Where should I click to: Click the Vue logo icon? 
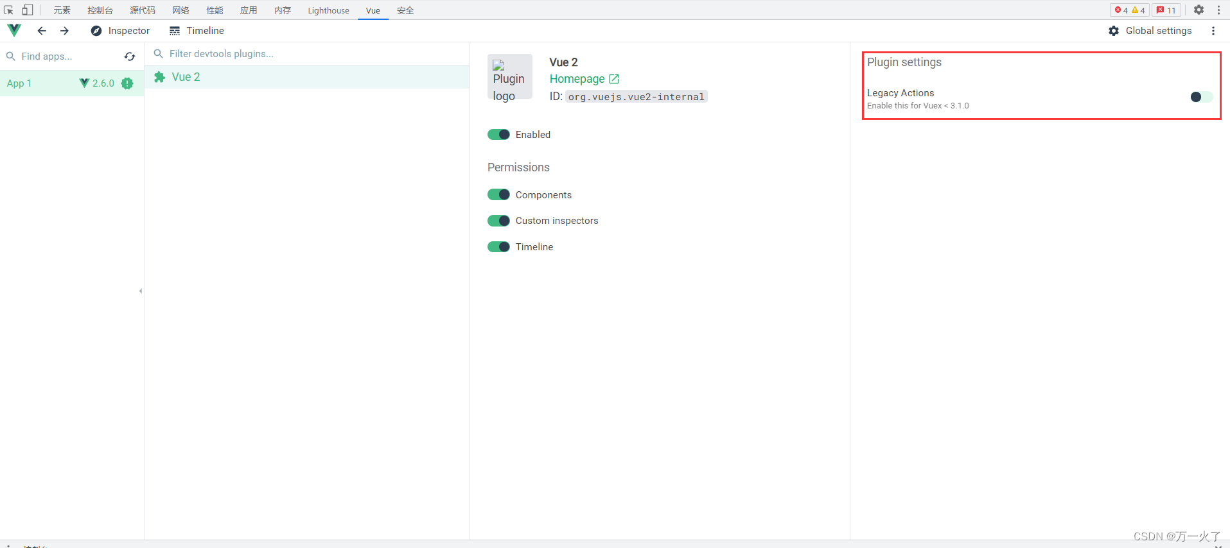(x=14, y=30)
